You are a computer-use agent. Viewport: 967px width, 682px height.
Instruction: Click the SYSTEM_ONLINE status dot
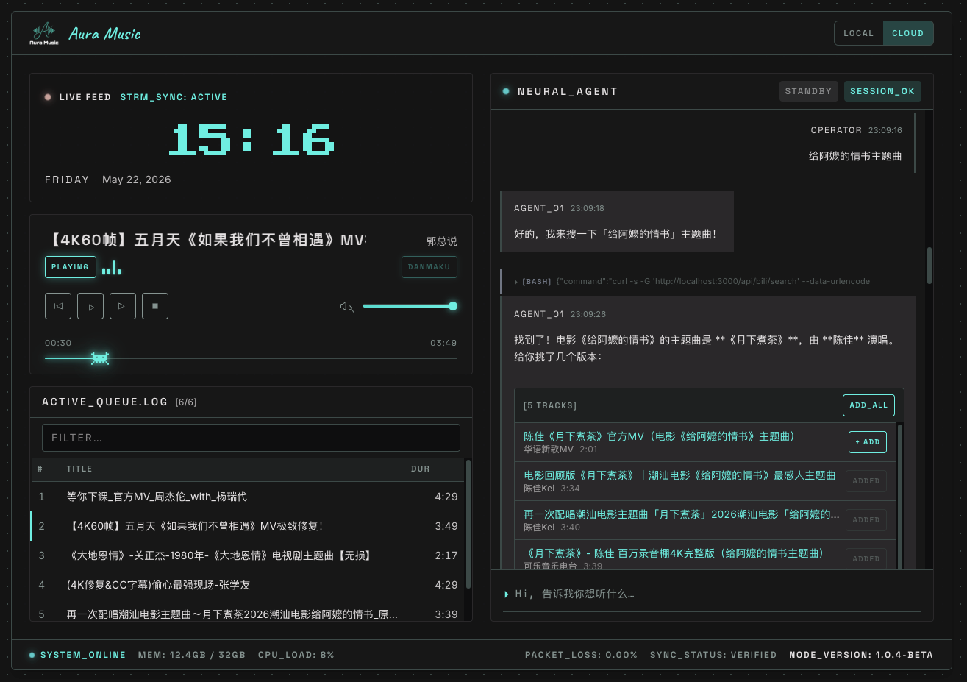coord(32,655)
